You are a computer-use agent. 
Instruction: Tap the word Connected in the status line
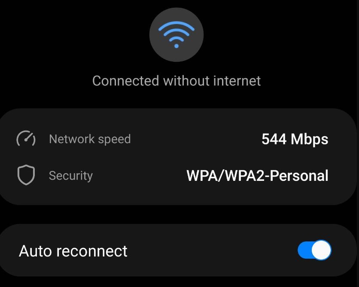126,81
